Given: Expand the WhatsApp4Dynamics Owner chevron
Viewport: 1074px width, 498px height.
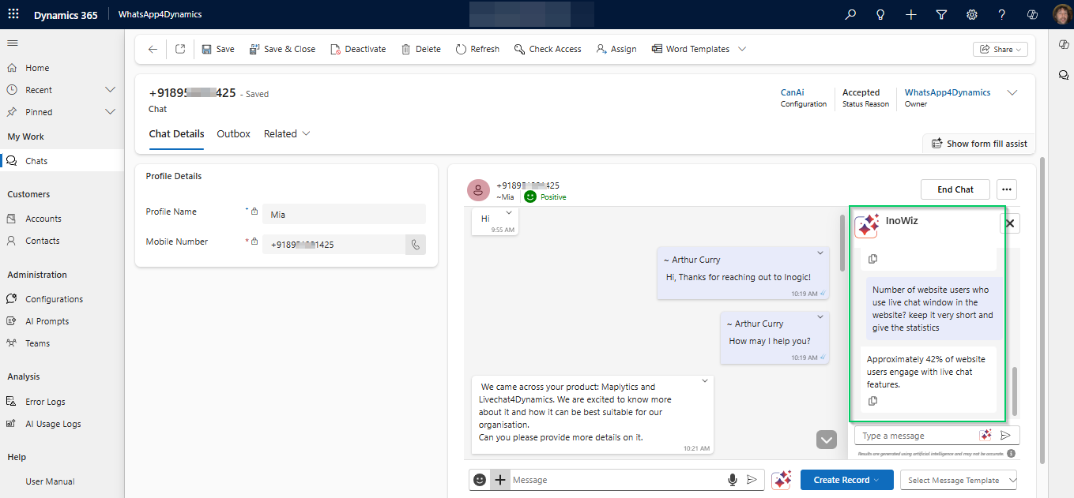Looking at the screenshot, I should coord(1012,92).
